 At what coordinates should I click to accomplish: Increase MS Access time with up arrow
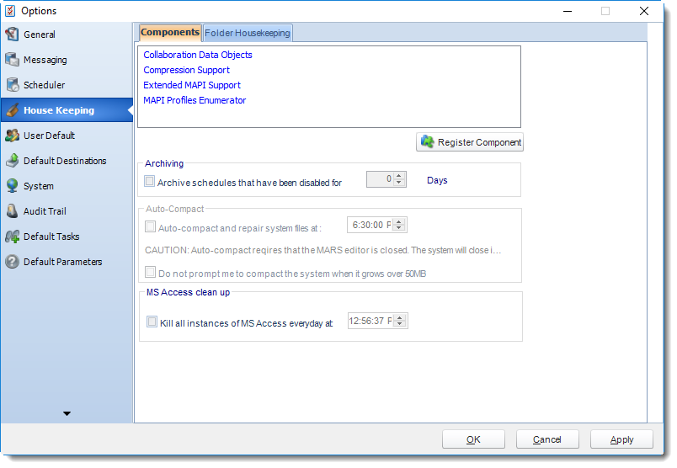tap(400, 317)
